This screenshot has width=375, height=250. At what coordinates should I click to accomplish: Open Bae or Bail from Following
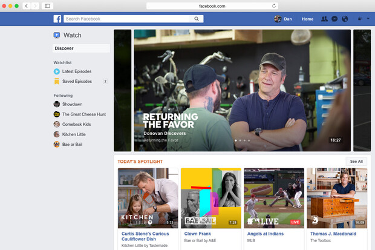pos(72,145)
